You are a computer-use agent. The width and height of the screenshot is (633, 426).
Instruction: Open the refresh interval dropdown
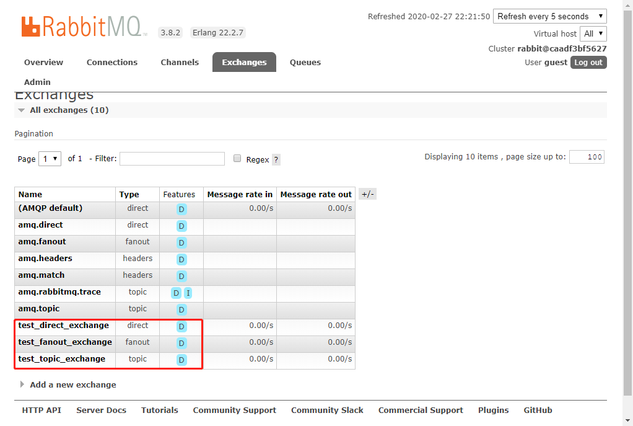pyautogui.click(x=550, y=16)
